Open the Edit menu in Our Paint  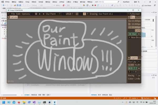pos(18,14)
